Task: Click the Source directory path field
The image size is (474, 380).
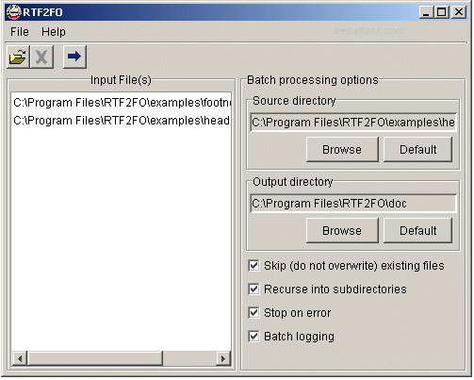Action: [353, 123]
